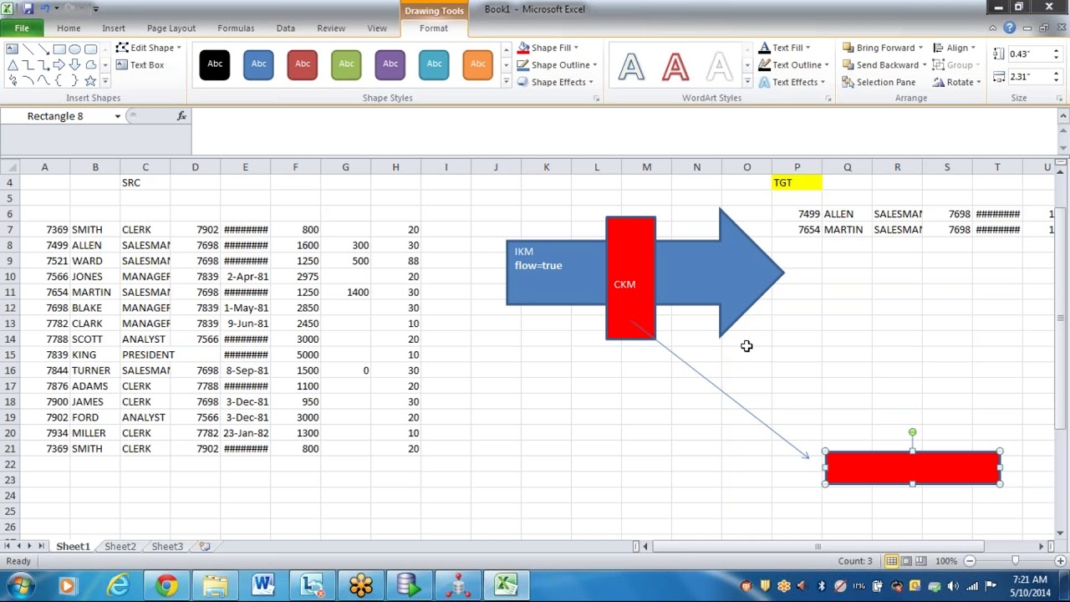Switch to Sheet2 tab
Screen dimensions: 1070x602
120,547
